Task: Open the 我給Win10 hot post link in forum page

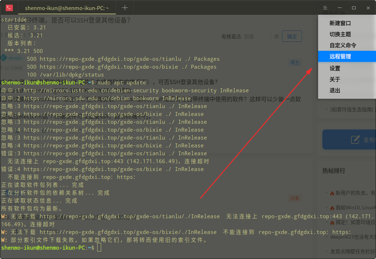Action: coord(355,207)
